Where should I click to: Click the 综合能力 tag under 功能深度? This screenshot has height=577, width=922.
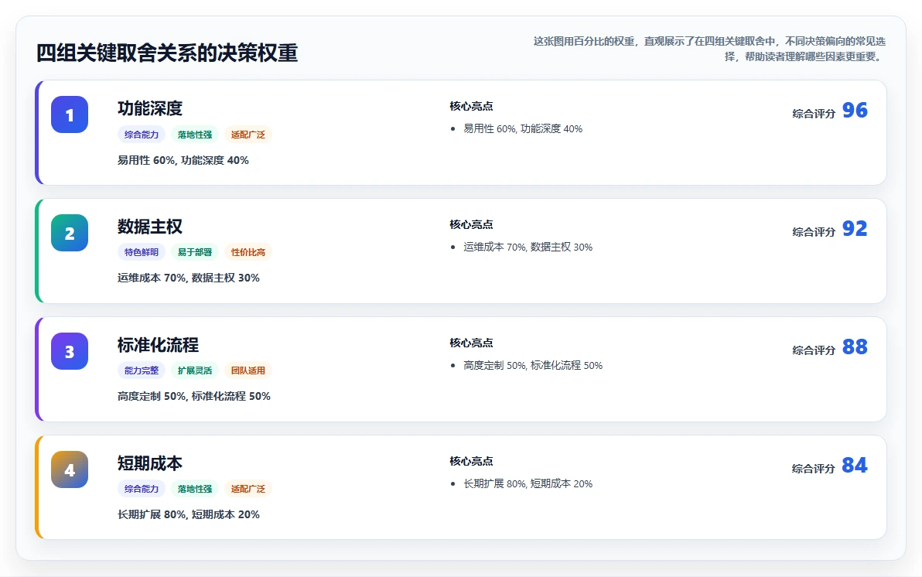pyautogui.click(x=141, y=135)
